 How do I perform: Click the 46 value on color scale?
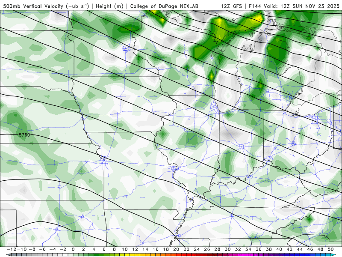coord(310,249)
